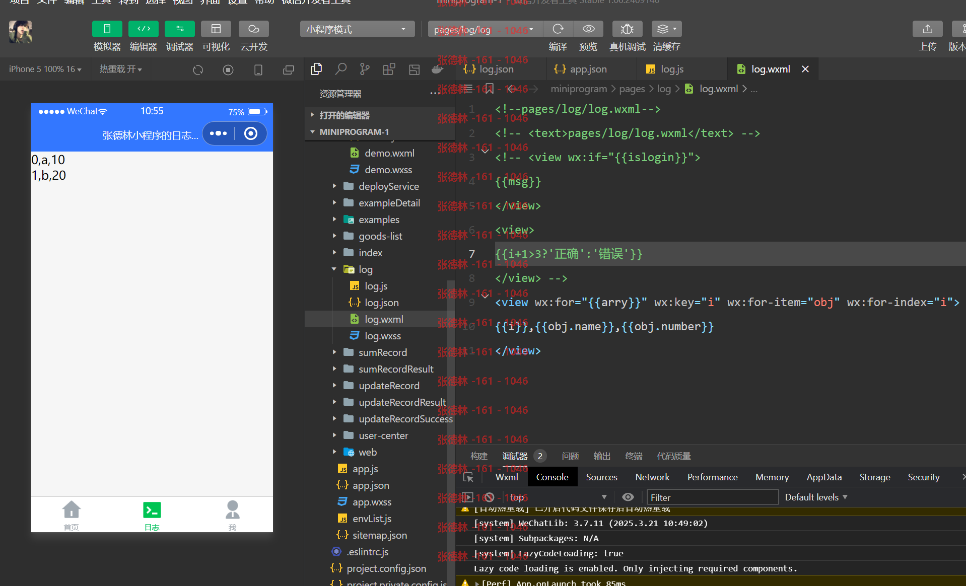Toggle the console live expression eye icon
The width and height of the screenshot is (966, 586).
628,497
